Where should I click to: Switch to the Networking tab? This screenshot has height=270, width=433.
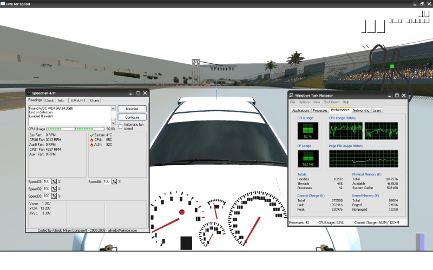point(361,111)
